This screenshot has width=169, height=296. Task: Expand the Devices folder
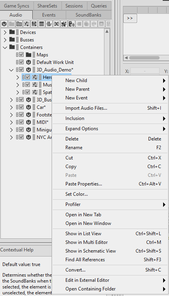pyautogui.click(x=5, y=32)
